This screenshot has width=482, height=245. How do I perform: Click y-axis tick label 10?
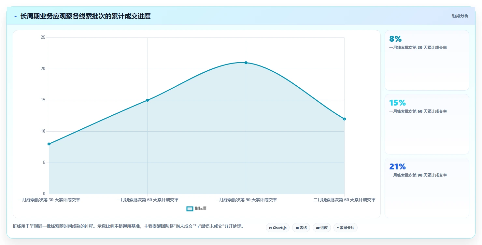(43, 131)
